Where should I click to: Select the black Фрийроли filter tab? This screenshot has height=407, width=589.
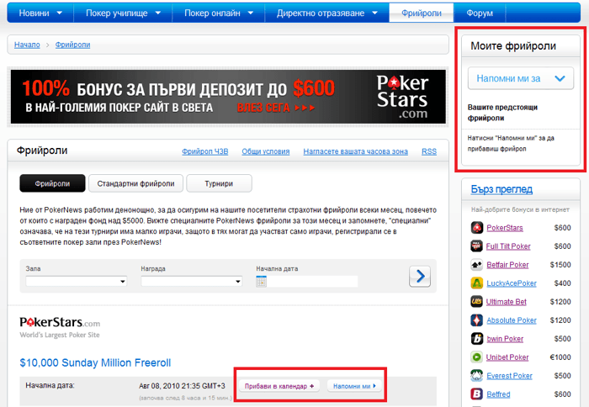(x=52, y=183)
